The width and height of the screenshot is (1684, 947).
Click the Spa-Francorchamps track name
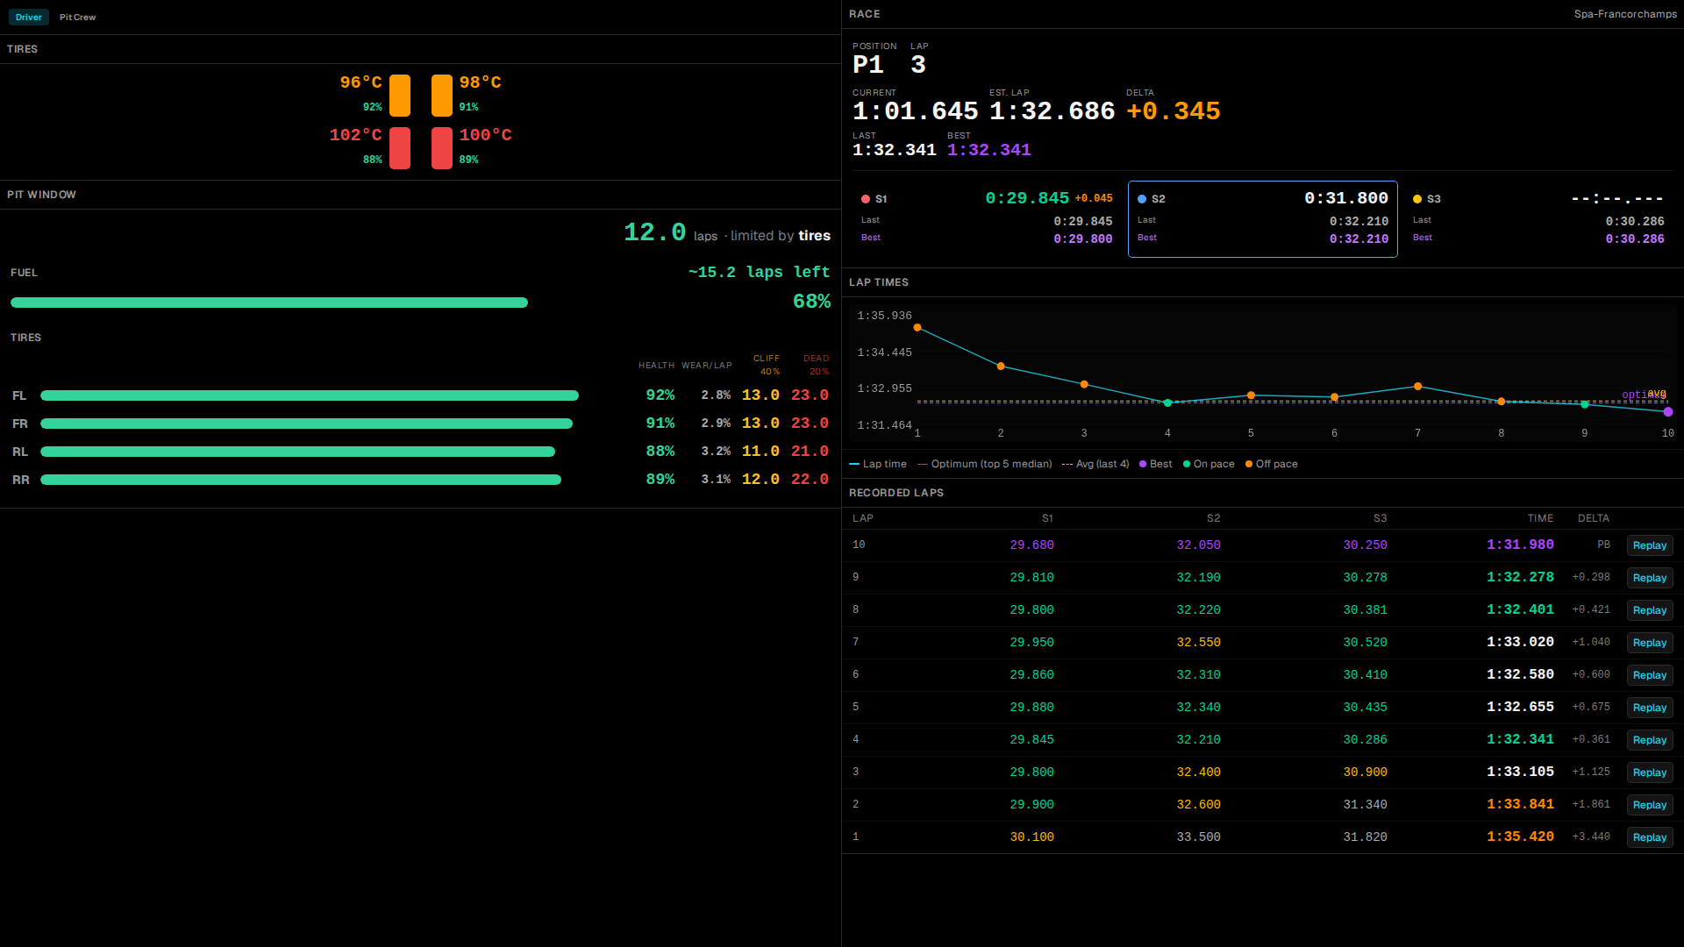(1625, 14)
